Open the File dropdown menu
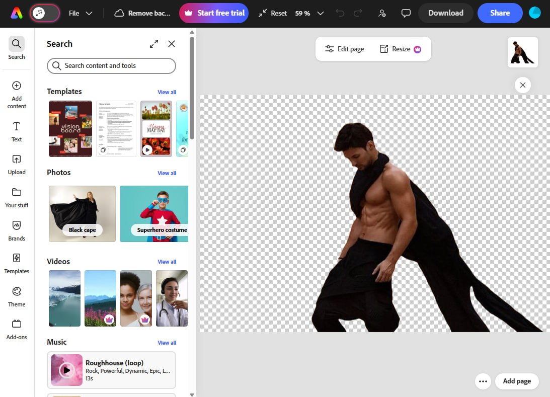Image resolution: width=550 pixels, height=397 pixels. 81,13
